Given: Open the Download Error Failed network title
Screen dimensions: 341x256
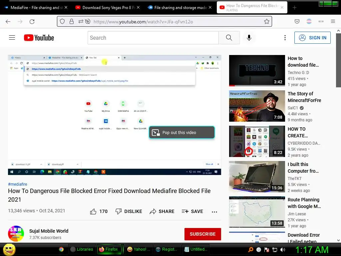Looking at the screenshot, I should click(x=304, y=238).
